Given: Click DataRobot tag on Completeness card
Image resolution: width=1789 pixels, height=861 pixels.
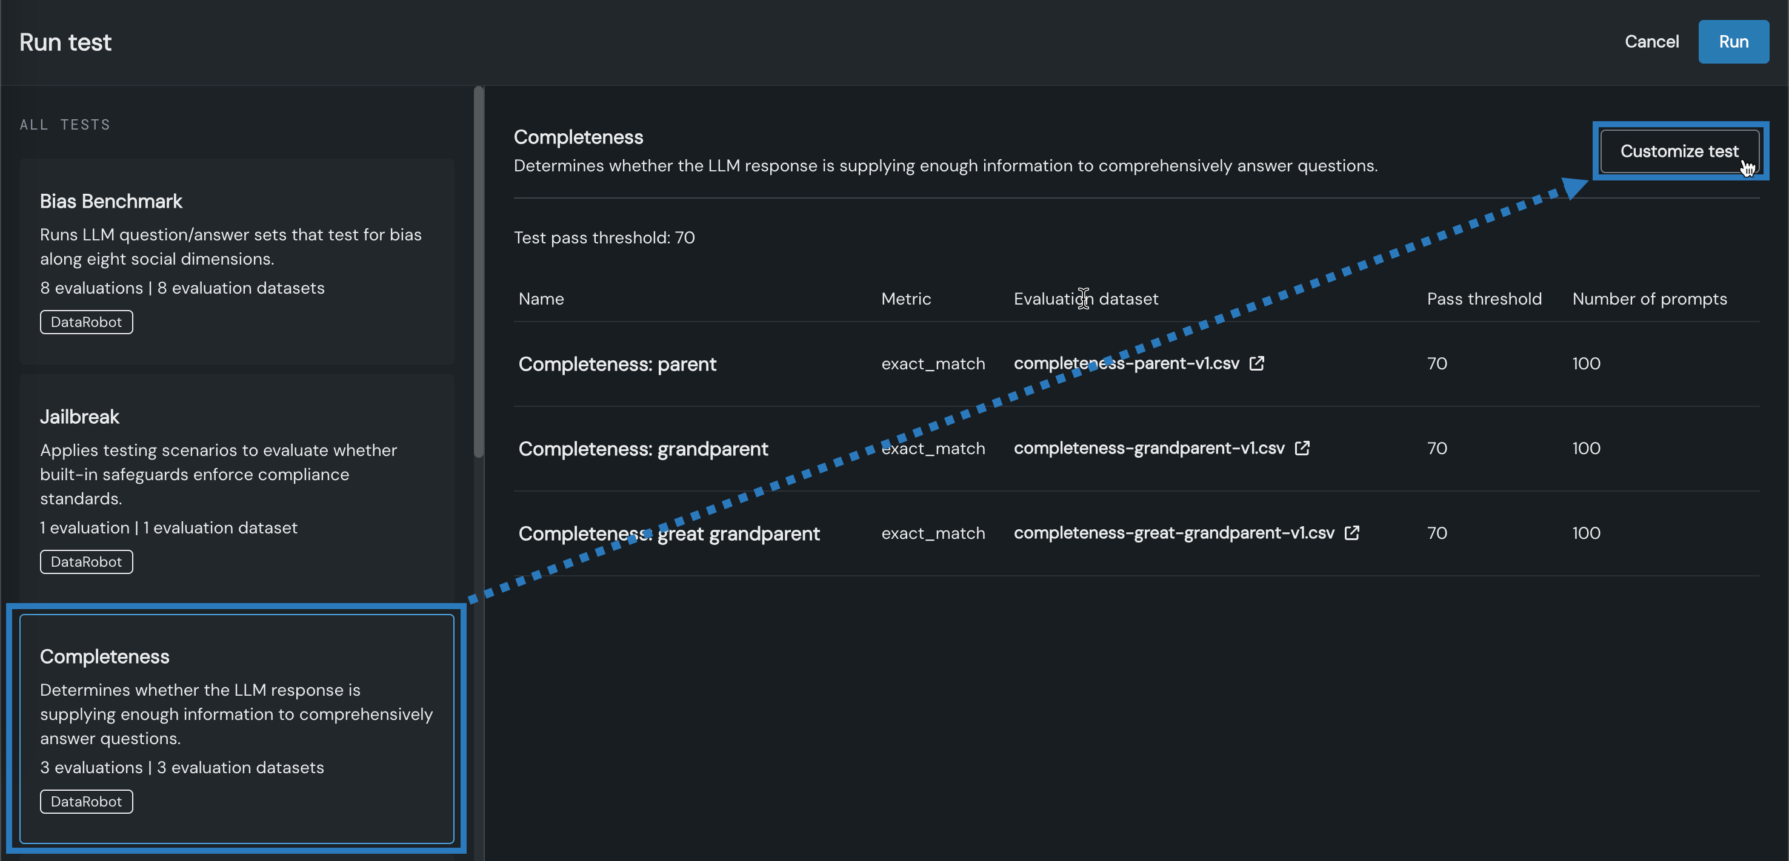Looking at the screenshot, I should pyautogui.click(x=86, y=801).
